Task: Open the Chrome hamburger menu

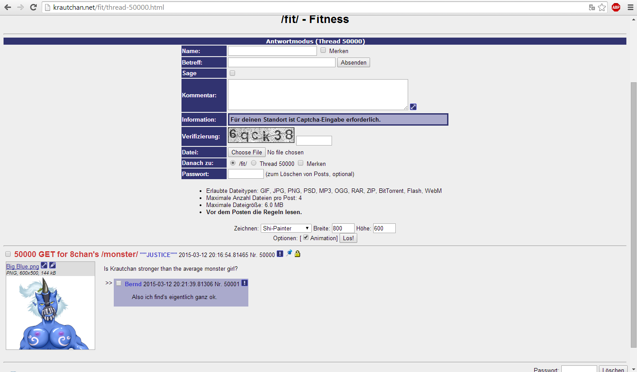Action: tap(630, 7)
